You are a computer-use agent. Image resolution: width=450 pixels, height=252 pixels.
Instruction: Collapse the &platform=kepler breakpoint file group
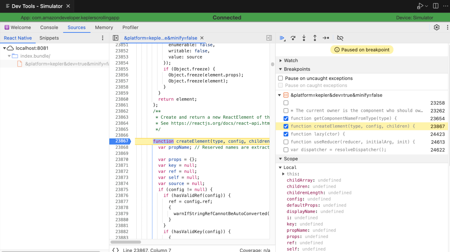[x=280, y=95]
